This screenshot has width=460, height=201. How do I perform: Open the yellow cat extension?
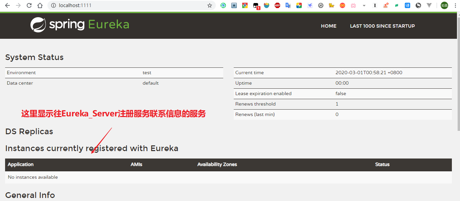pos(332,5)
